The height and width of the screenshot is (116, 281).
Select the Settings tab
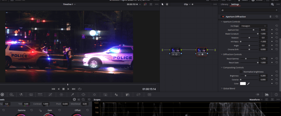pyautogui.click(x=235, y=4)
